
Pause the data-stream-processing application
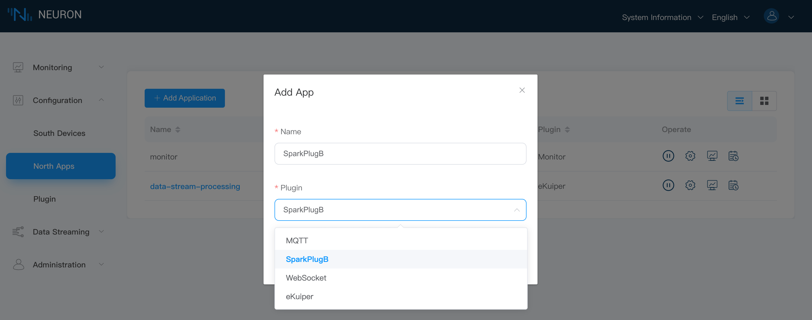tap(668, 185)
